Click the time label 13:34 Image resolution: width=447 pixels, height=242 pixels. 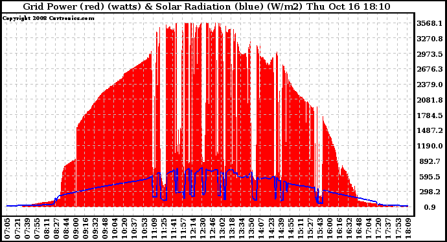(242, 228)
